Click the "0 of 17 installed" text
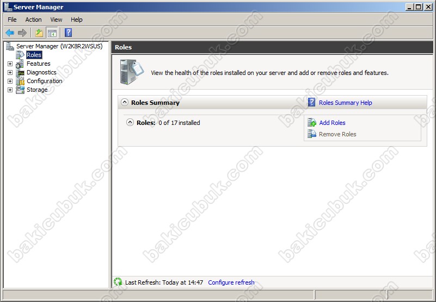 (x=179, y=123)
